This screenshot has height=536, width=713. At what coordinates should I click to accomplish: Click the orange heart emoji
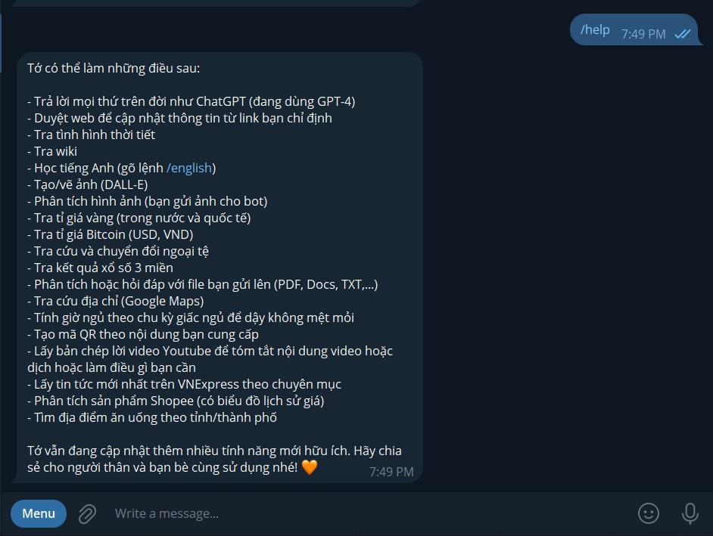coord(310,467)
